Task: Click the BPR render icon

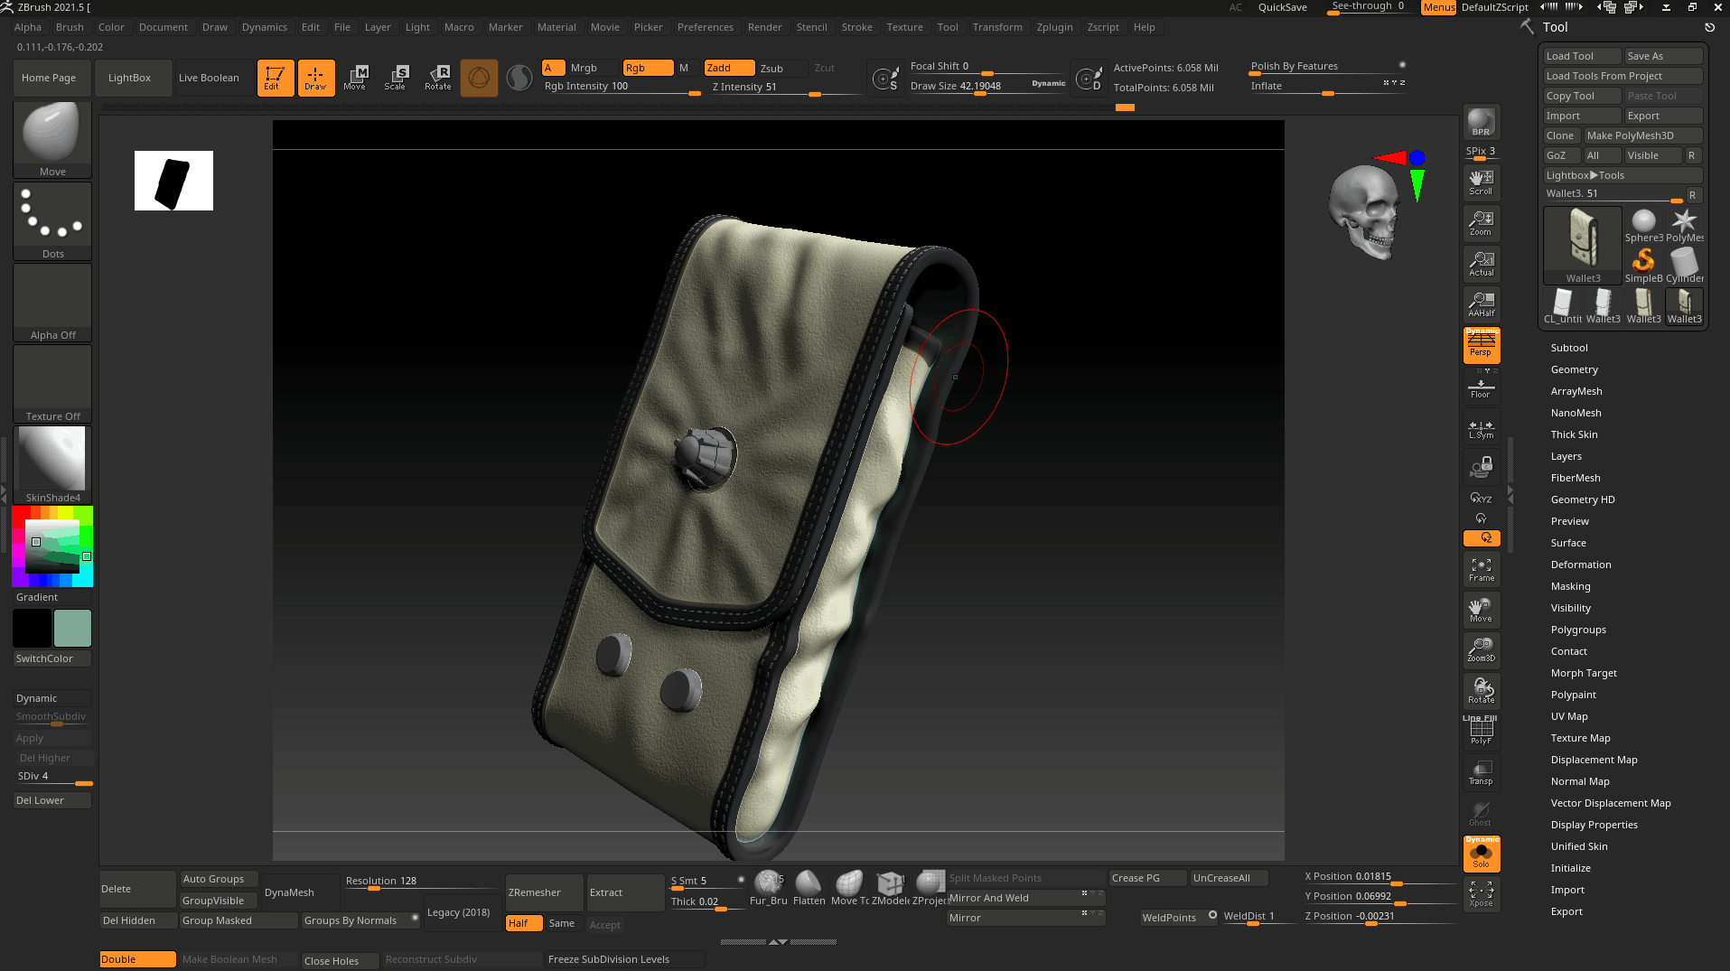Action: (x=1481, y=122)
